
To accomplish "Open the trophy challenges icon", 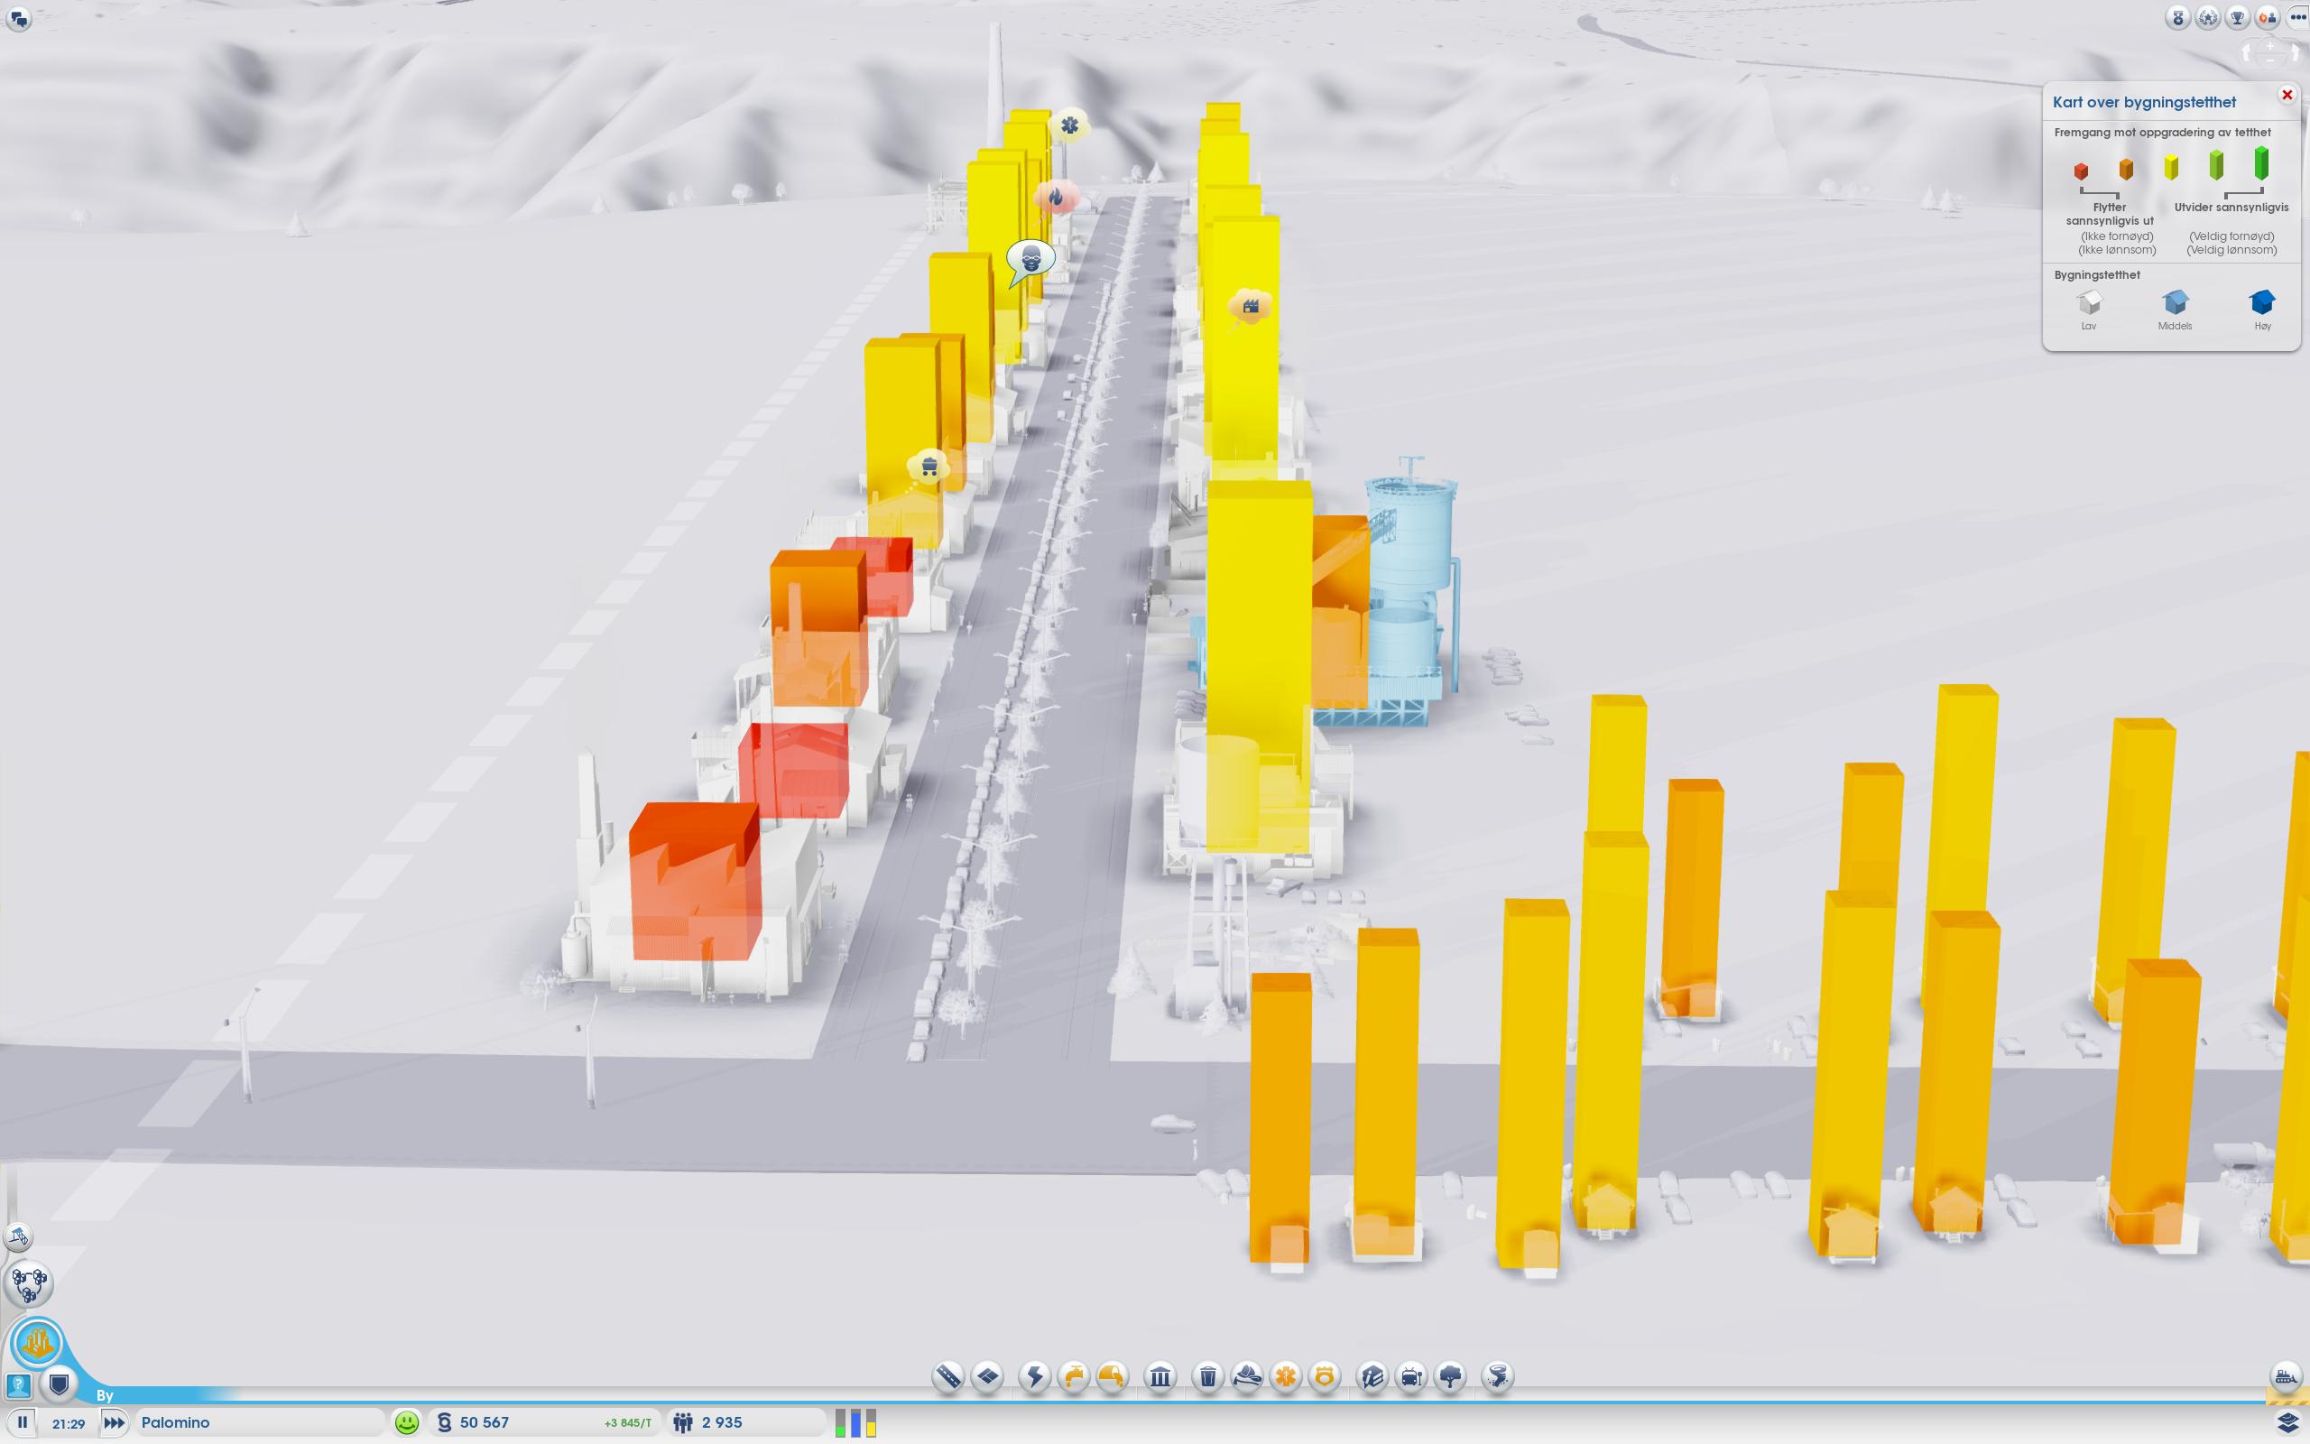I will tap(2238, 18).
